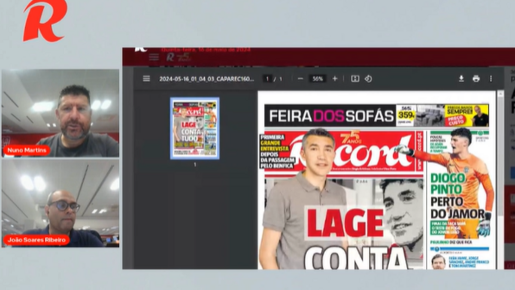The height and width of the screenshot is (290, 515).
Task: Click the João Soares Ribeiro name label
Action: click(x=36, y=240)
